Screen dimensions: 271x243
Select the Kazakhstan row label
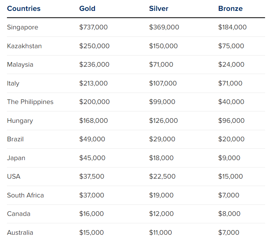click(24, 46)
